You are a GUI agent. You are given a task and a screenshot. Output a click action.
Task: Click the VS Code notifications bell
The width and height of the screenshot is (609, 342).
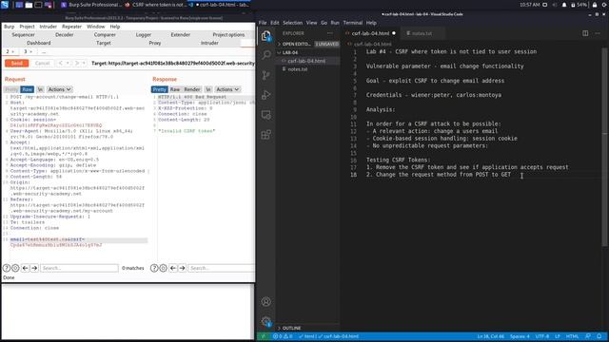click(599, 336)
